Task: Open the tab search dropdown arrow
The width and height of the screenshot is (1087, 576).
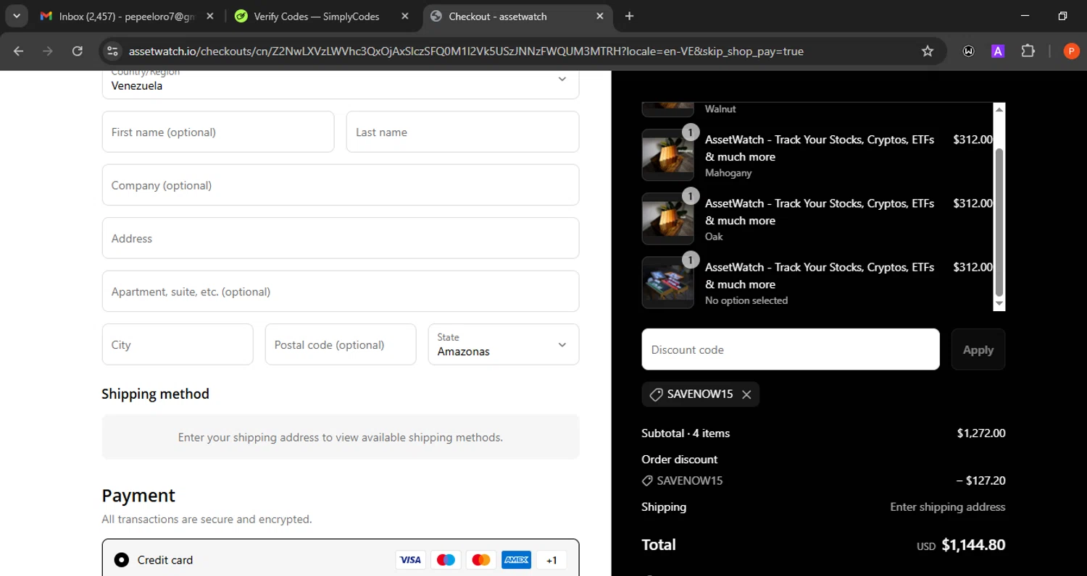Action: [x=16, y=16]
